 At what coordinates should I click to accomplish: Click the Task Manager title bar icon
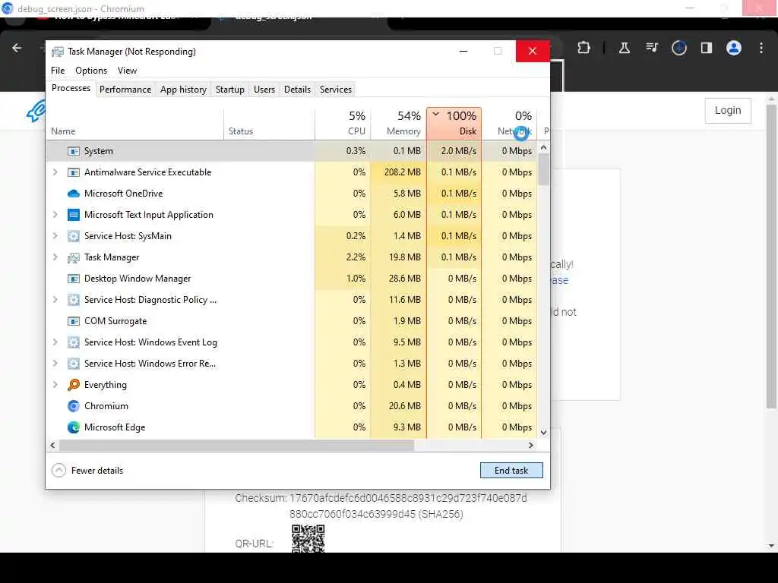tap(58, 52)
